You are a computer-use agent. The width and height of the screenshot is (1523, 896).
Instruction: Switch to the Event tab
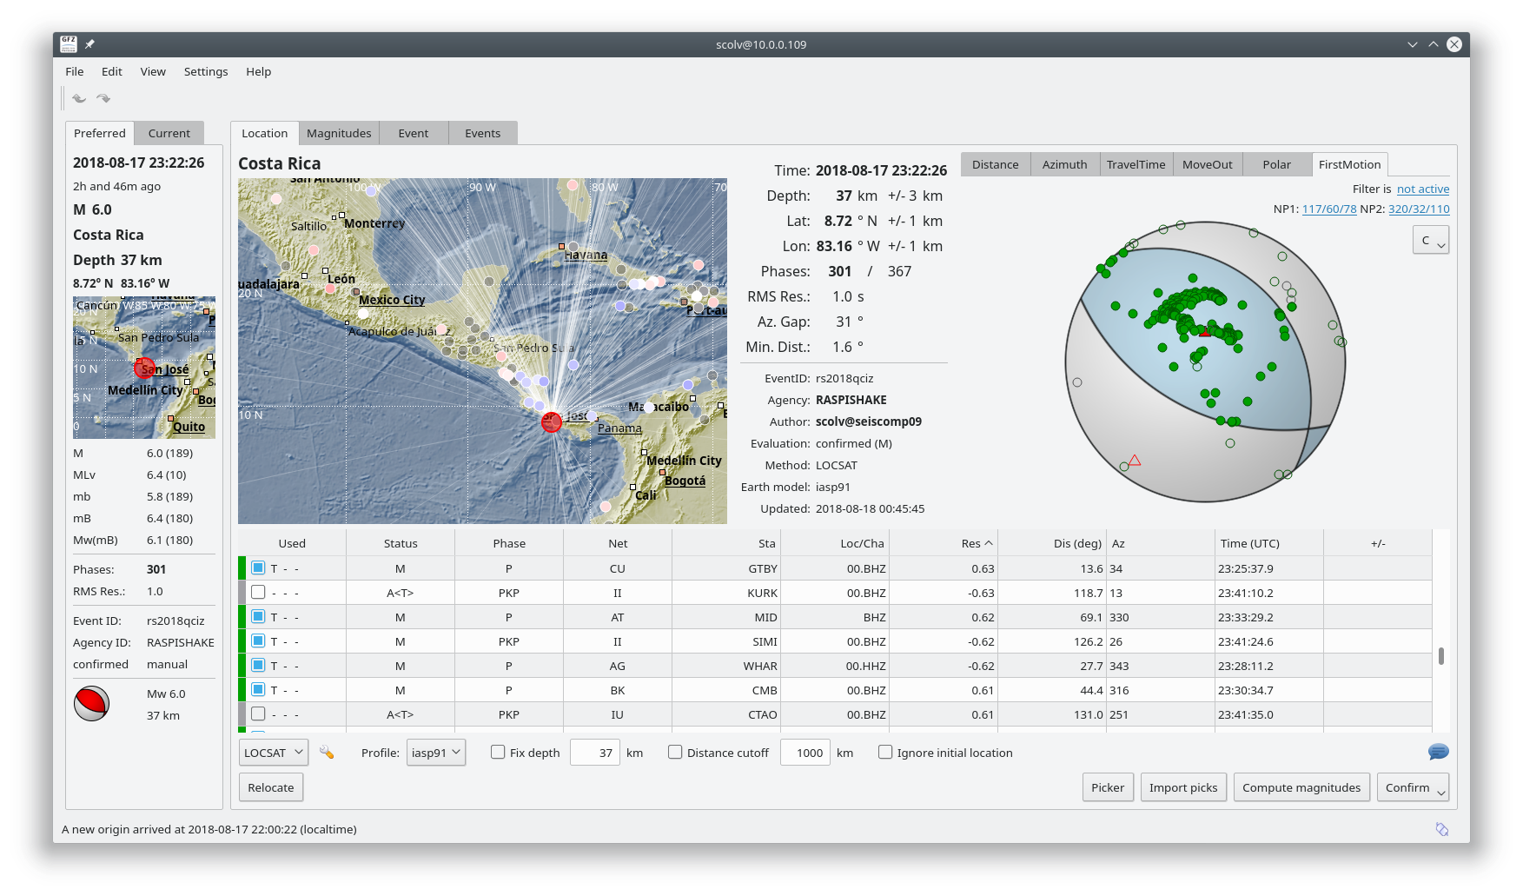414,133
